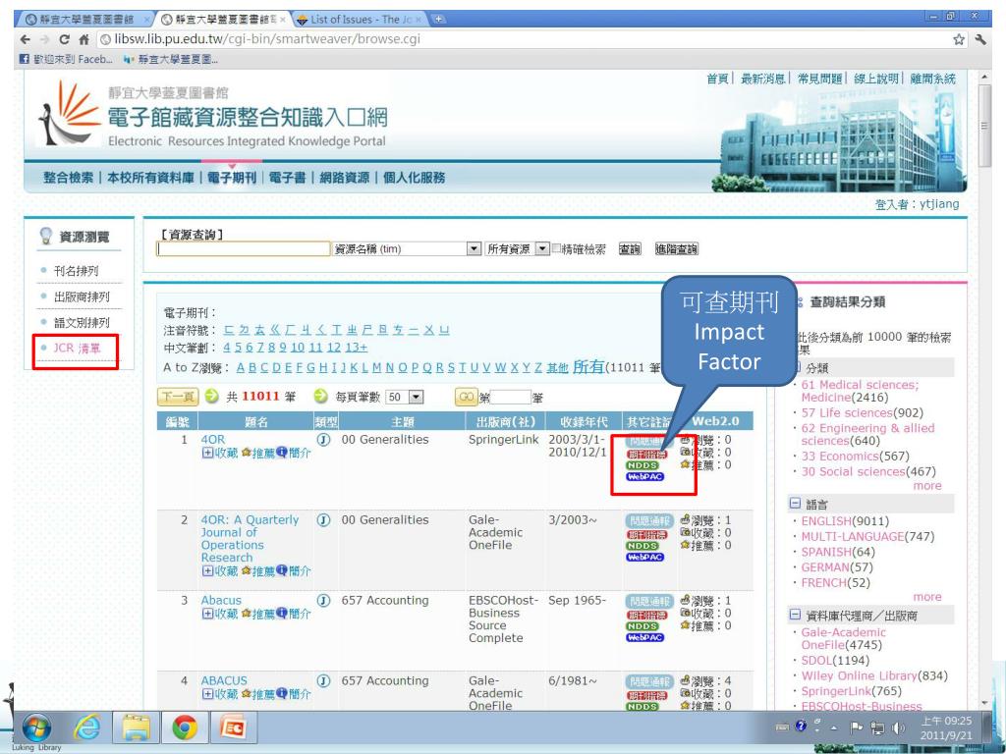Toggle the 精確檢索 exact search checkbox

pos(557,248)
